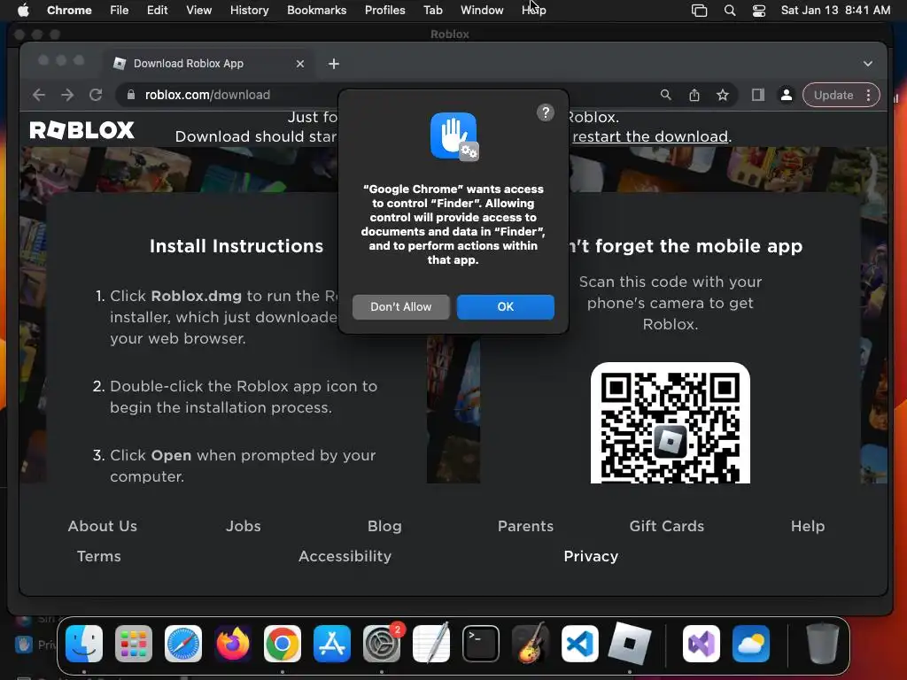Screen dimensions: 907x680
Task: Click OK in the Finder access dialog
Action: pyautogui.click(x=505, y=306)
